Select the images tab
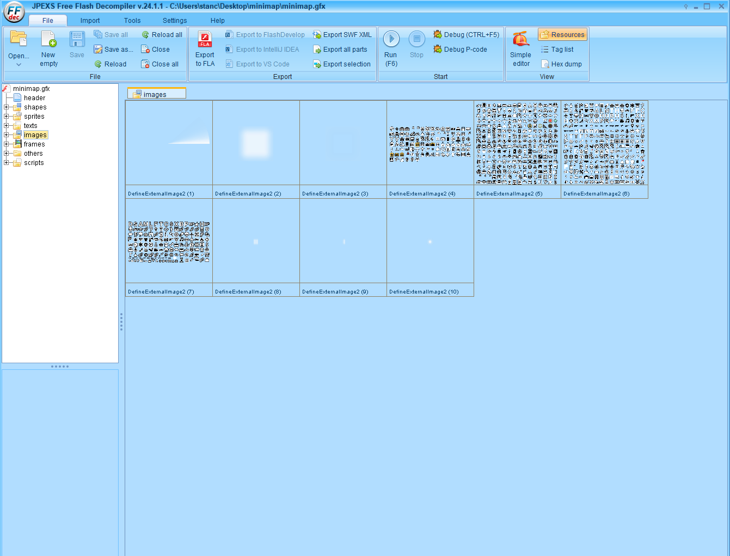Viewport: 730px width, 556px height. pyautogui.click(x=156, y=93)
